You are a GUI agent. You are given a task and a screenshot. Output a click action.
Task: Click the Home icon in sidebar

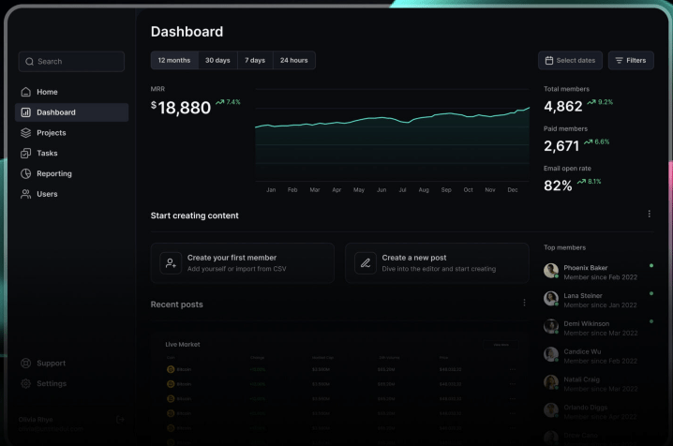(x=25, y=92)
